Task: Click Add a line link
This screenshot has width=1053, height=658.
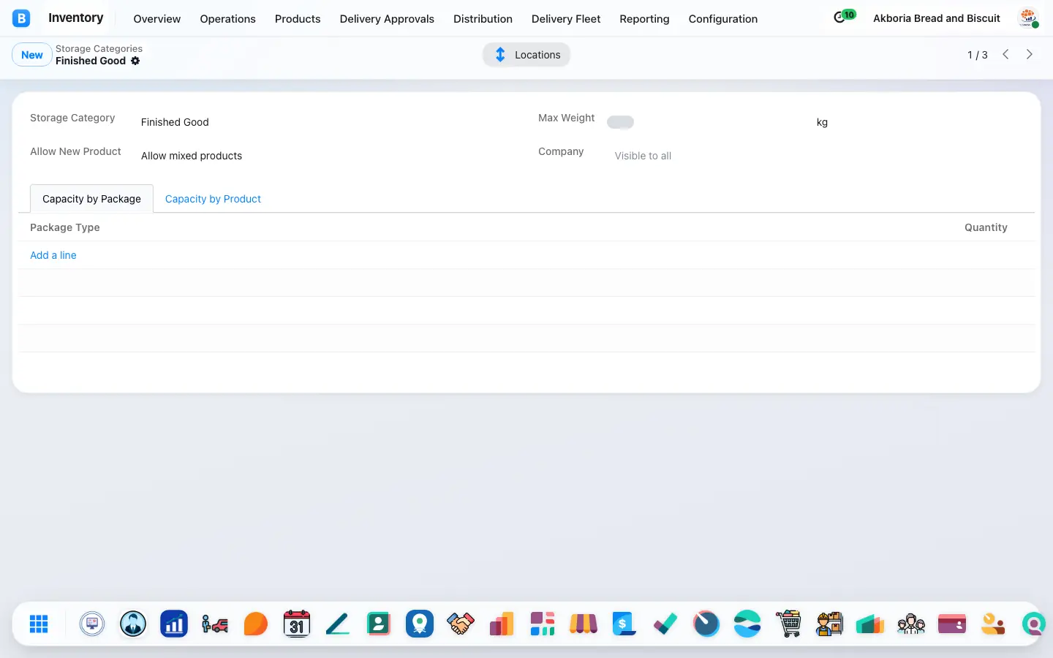Action: tap(53, 255)
